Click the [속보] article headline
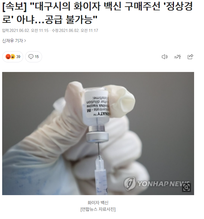 [x=98, y=13]
